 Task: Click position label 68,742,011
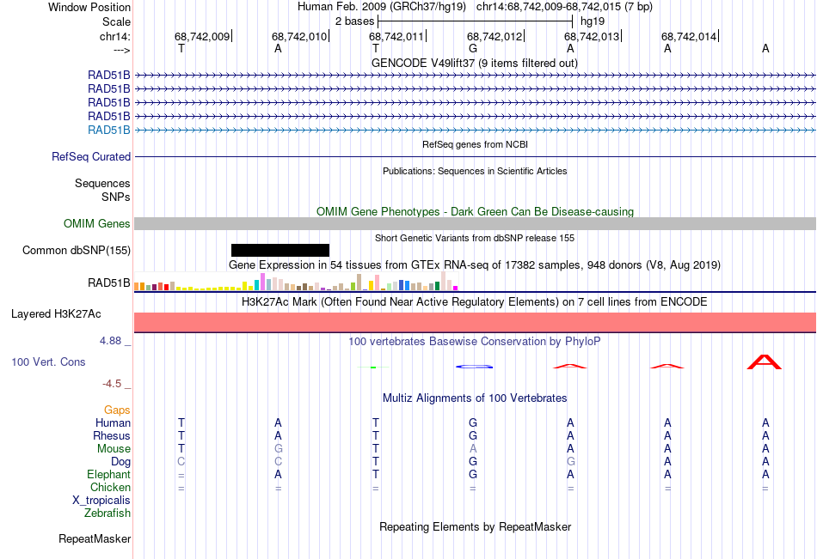[396, 36]
